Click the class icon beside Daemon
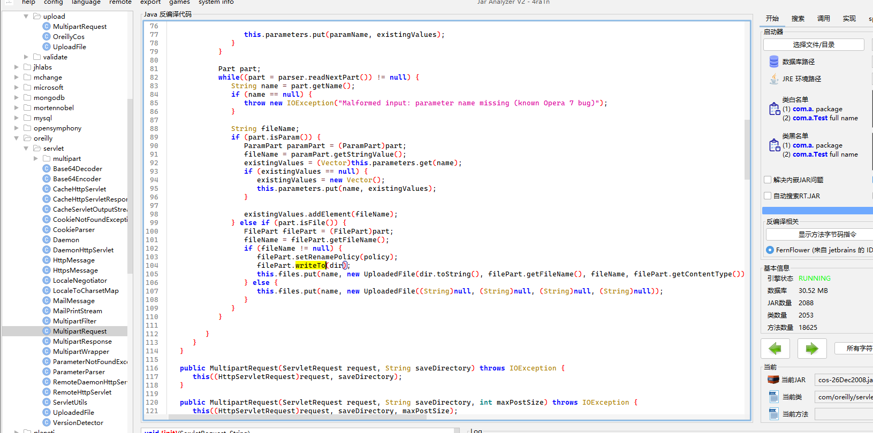Viewport: 873px width, 433px height. pyautogui.click(x=47, y=239)
